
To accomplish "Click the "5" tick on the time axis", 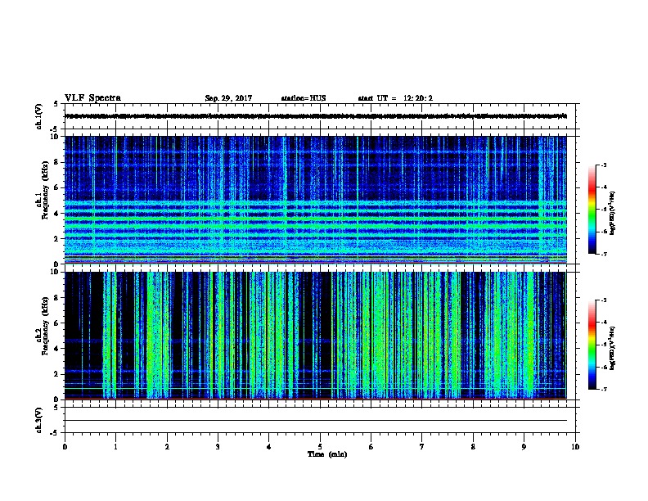I will click(320, 447).
